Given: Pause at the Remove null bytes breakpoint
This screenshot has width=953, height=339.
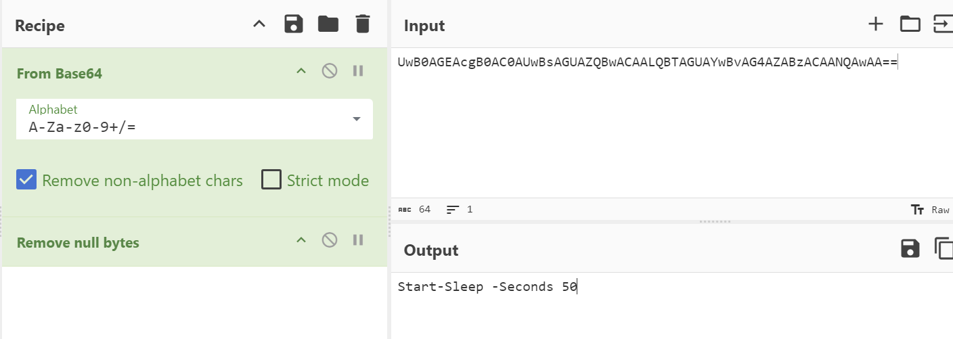Looking at the screenshot, I should tap(359, 240).
